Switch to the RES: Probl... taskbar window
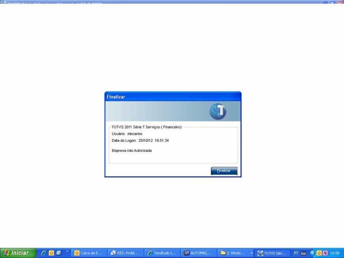 coord(126,253)
